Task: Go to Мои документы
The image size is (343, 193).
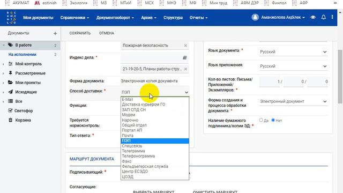Action: [38, 18]
